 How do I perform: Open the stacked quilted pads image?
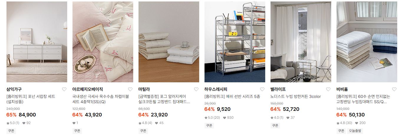click(x=367, y=42)
